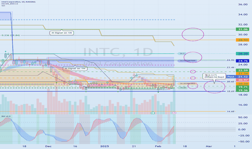Click the 23.46 horizontal line value
The height and width of the screenshot is (149, 252).
point(230,67)
